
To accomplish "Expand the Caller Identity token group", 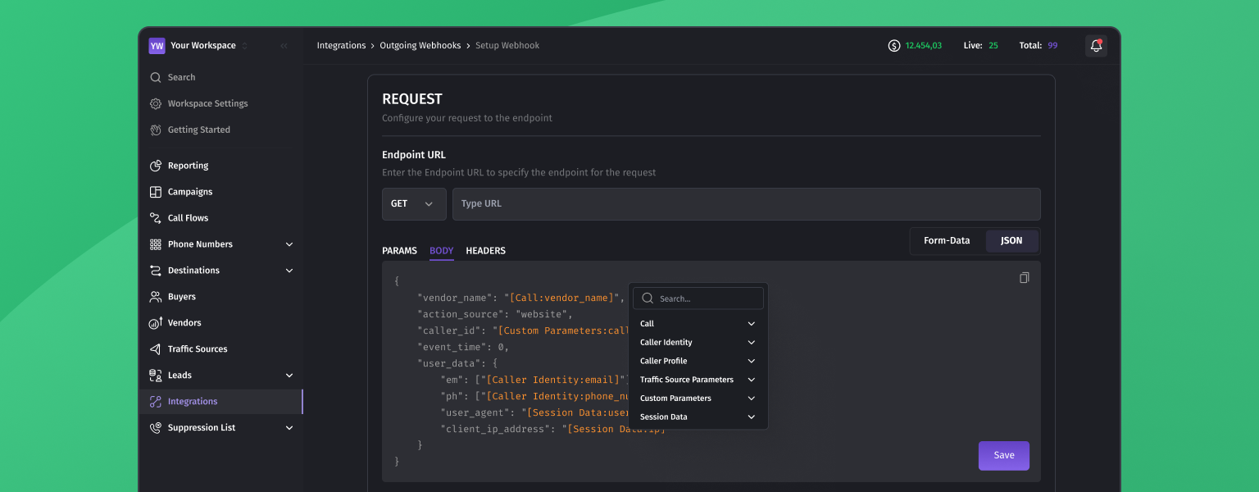I will [x=697, y=343].
